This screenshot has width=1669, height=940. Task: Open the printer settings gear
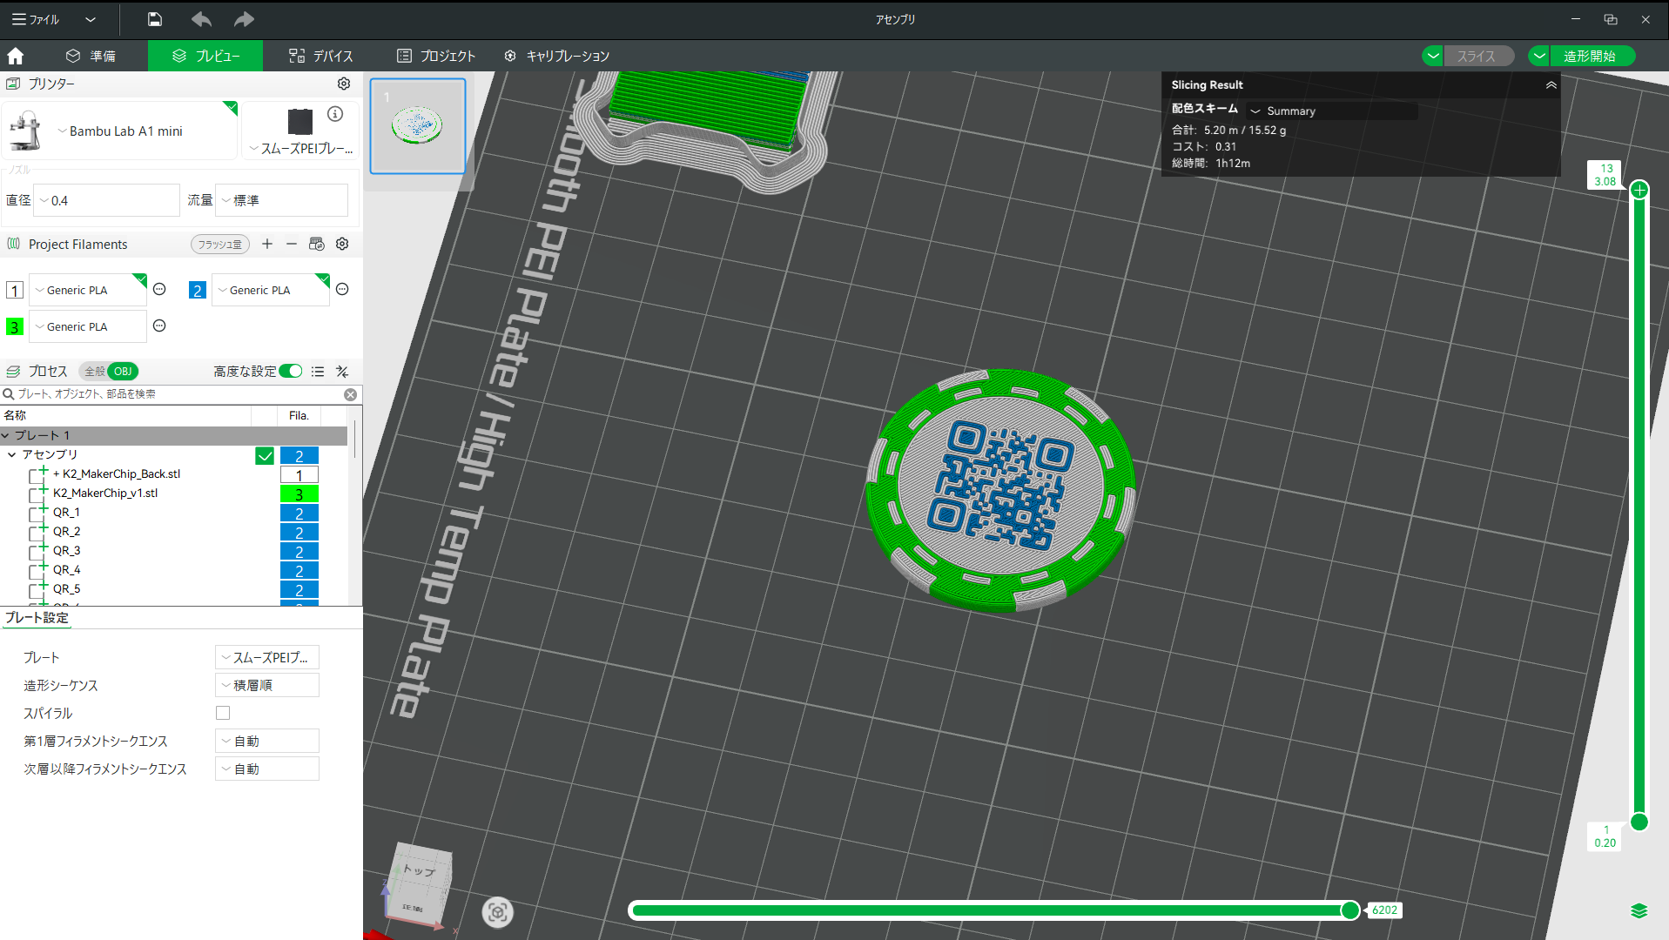(x=344, y=84)
